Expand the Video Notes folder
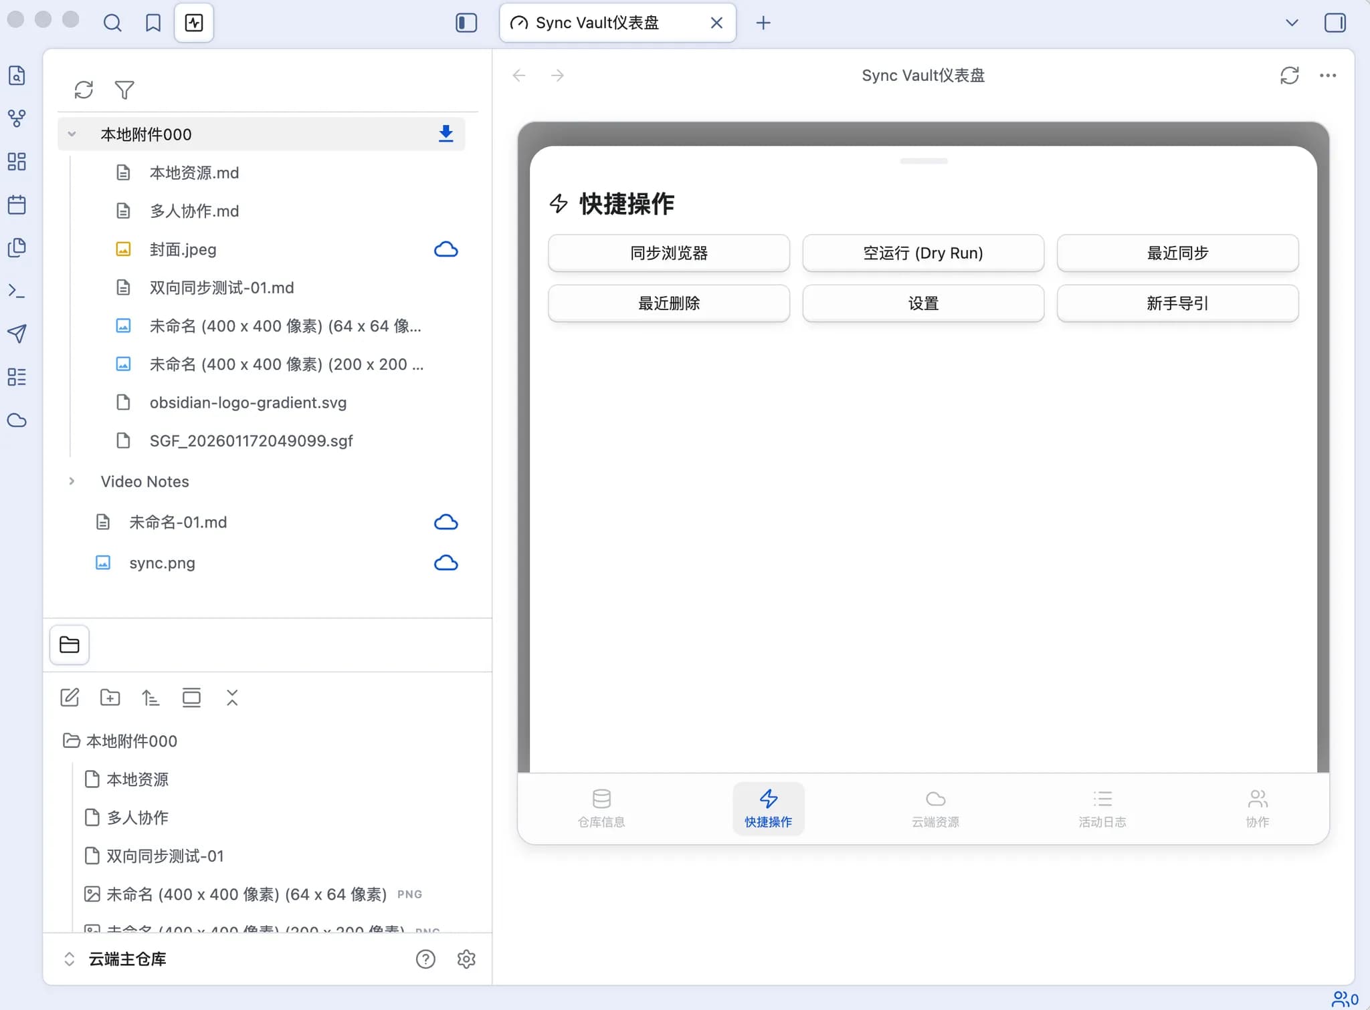1370x1010 pixels. [72, 481]
